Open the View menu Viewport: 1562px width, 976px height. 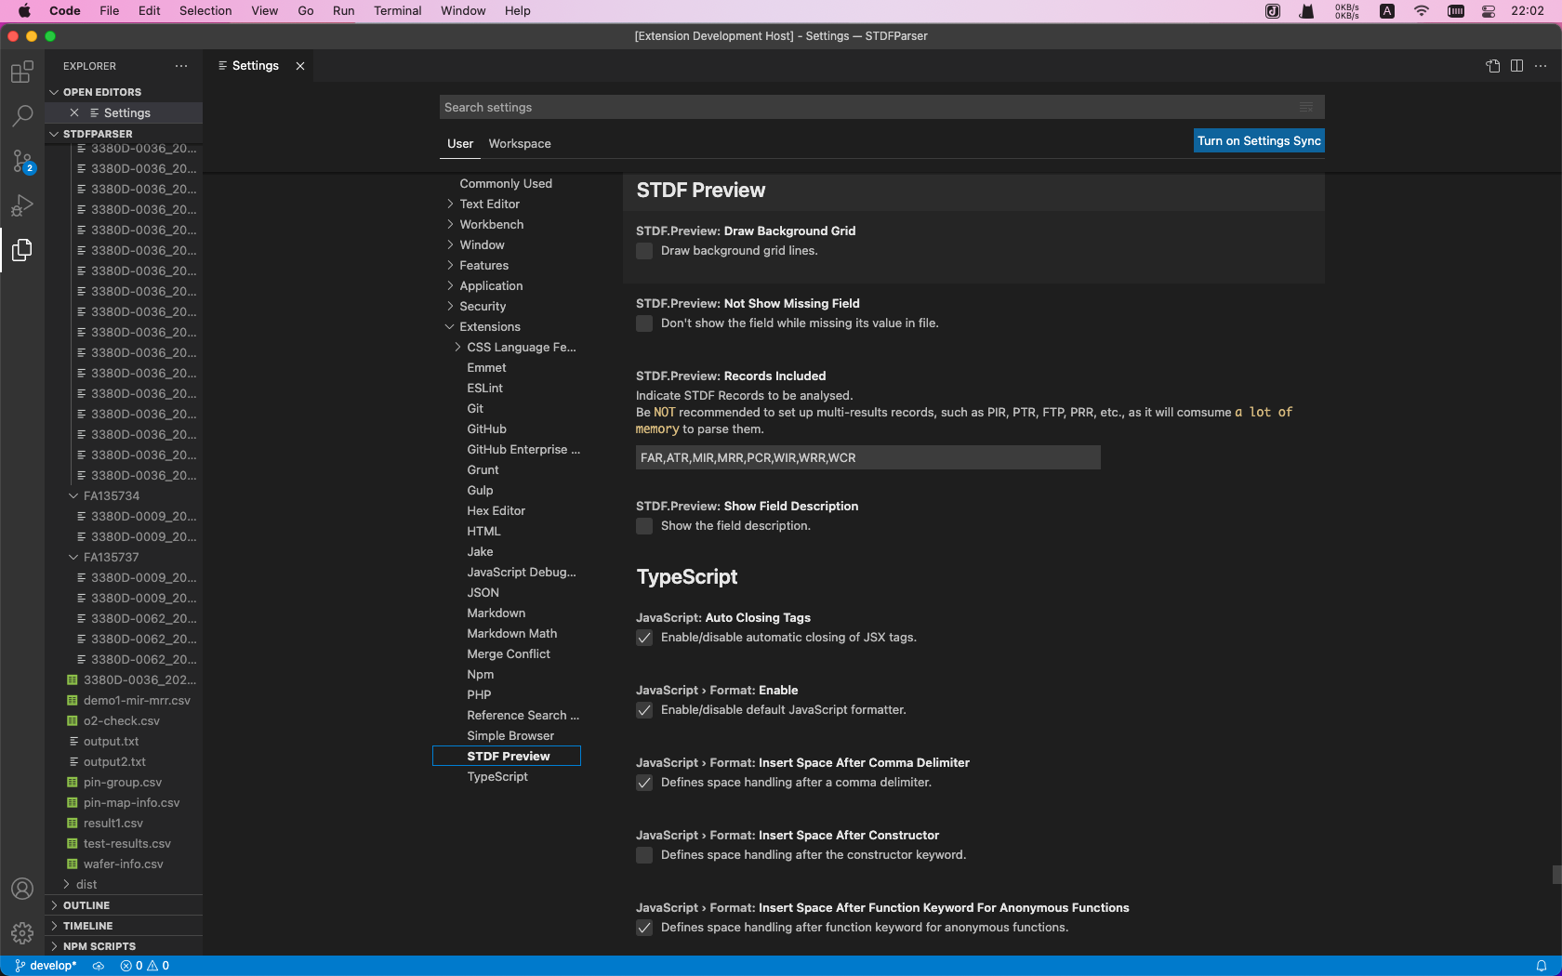click(265, 11)
